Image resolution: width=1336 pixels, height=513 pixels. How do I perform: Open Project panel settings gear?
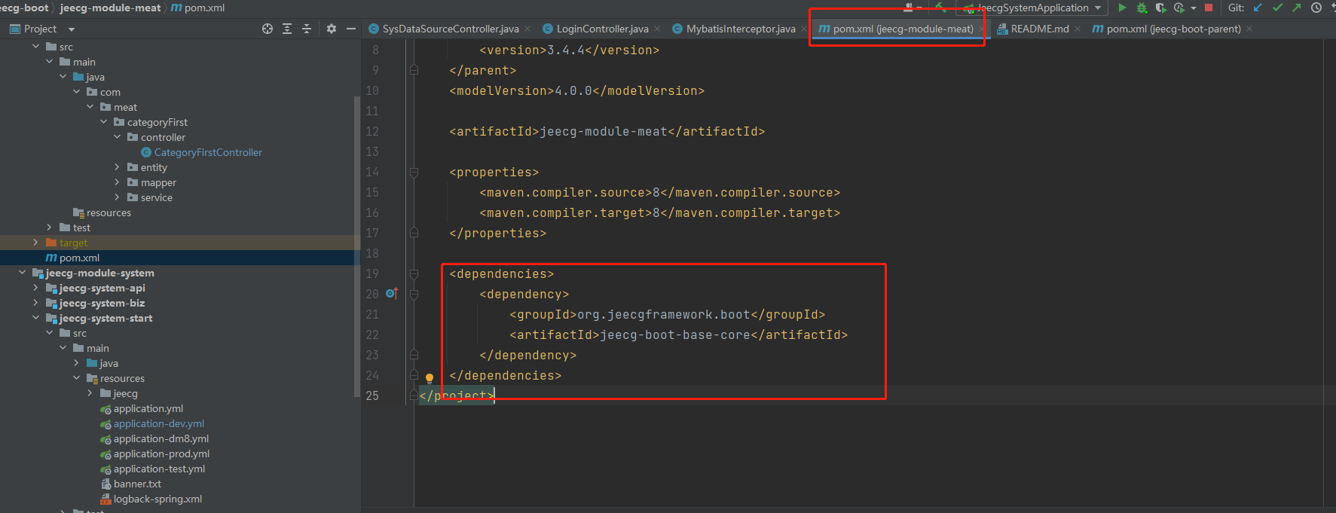332,29
